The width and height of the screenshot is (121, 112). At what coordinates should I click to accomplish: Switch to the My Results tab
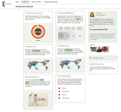(25, 2)
